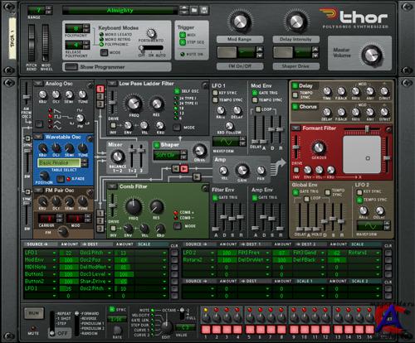
Task: Click the left-arrow filter routing button
Action: coord(175,168)
